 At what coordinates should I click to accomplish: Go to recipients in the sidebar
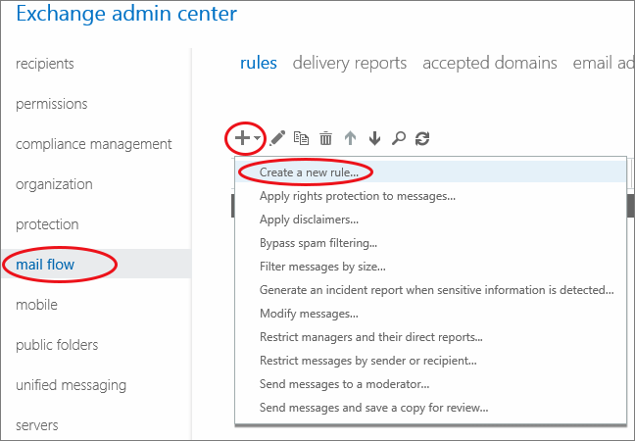[45, 64]
